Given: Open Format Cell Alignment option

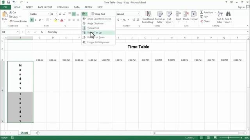Looking at the screenshot, I should pos(98,42).
